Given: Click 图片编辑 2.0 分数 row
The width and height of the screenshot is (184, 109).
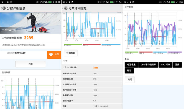Looking at the screenshot, I should point(92,90).
